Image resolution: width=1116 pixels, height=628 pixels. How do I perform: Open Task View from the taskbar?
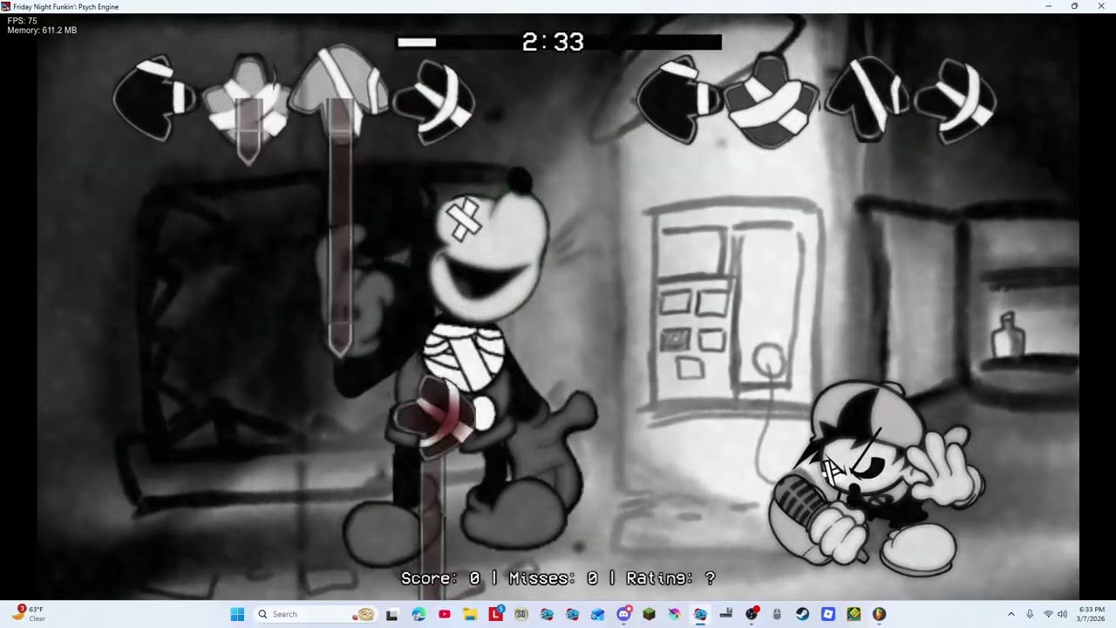click(392, 614)
